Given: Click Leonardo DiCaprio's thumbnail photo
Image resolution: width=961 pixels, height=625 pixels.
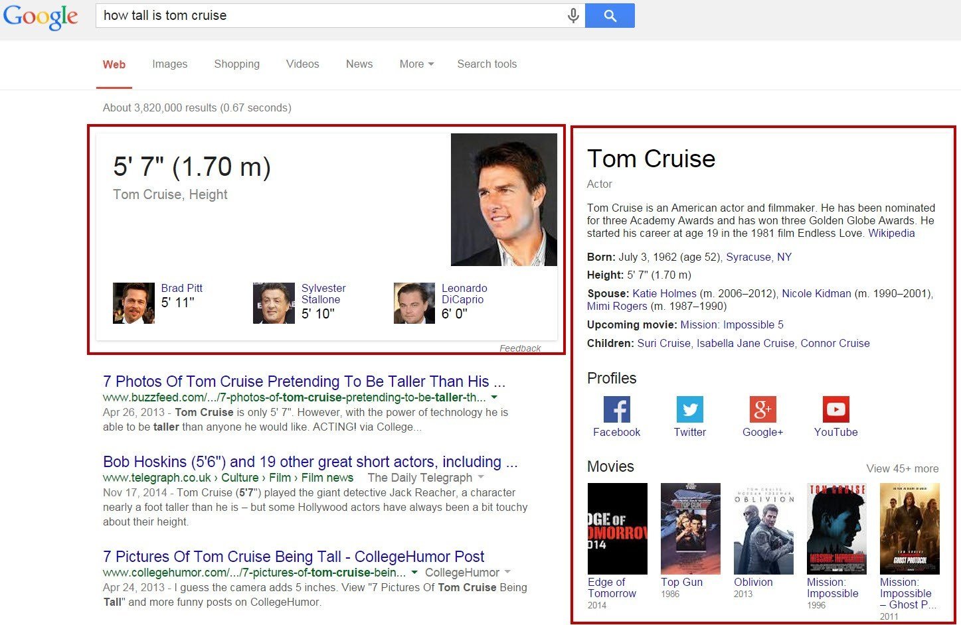Looking at the screenshot, I should pos(414,303).
